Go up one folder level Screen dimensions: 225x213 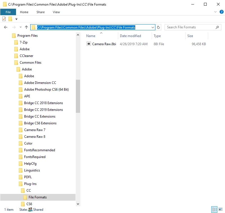26,27
